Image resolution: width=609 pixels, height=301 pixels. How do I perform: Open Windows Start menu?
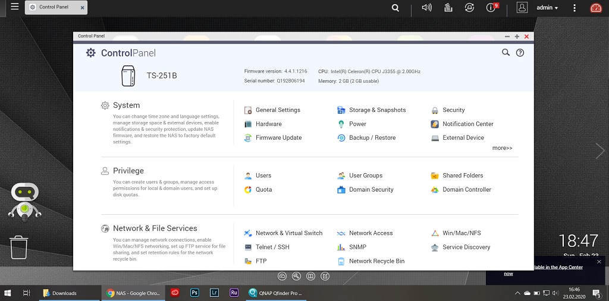7,293
